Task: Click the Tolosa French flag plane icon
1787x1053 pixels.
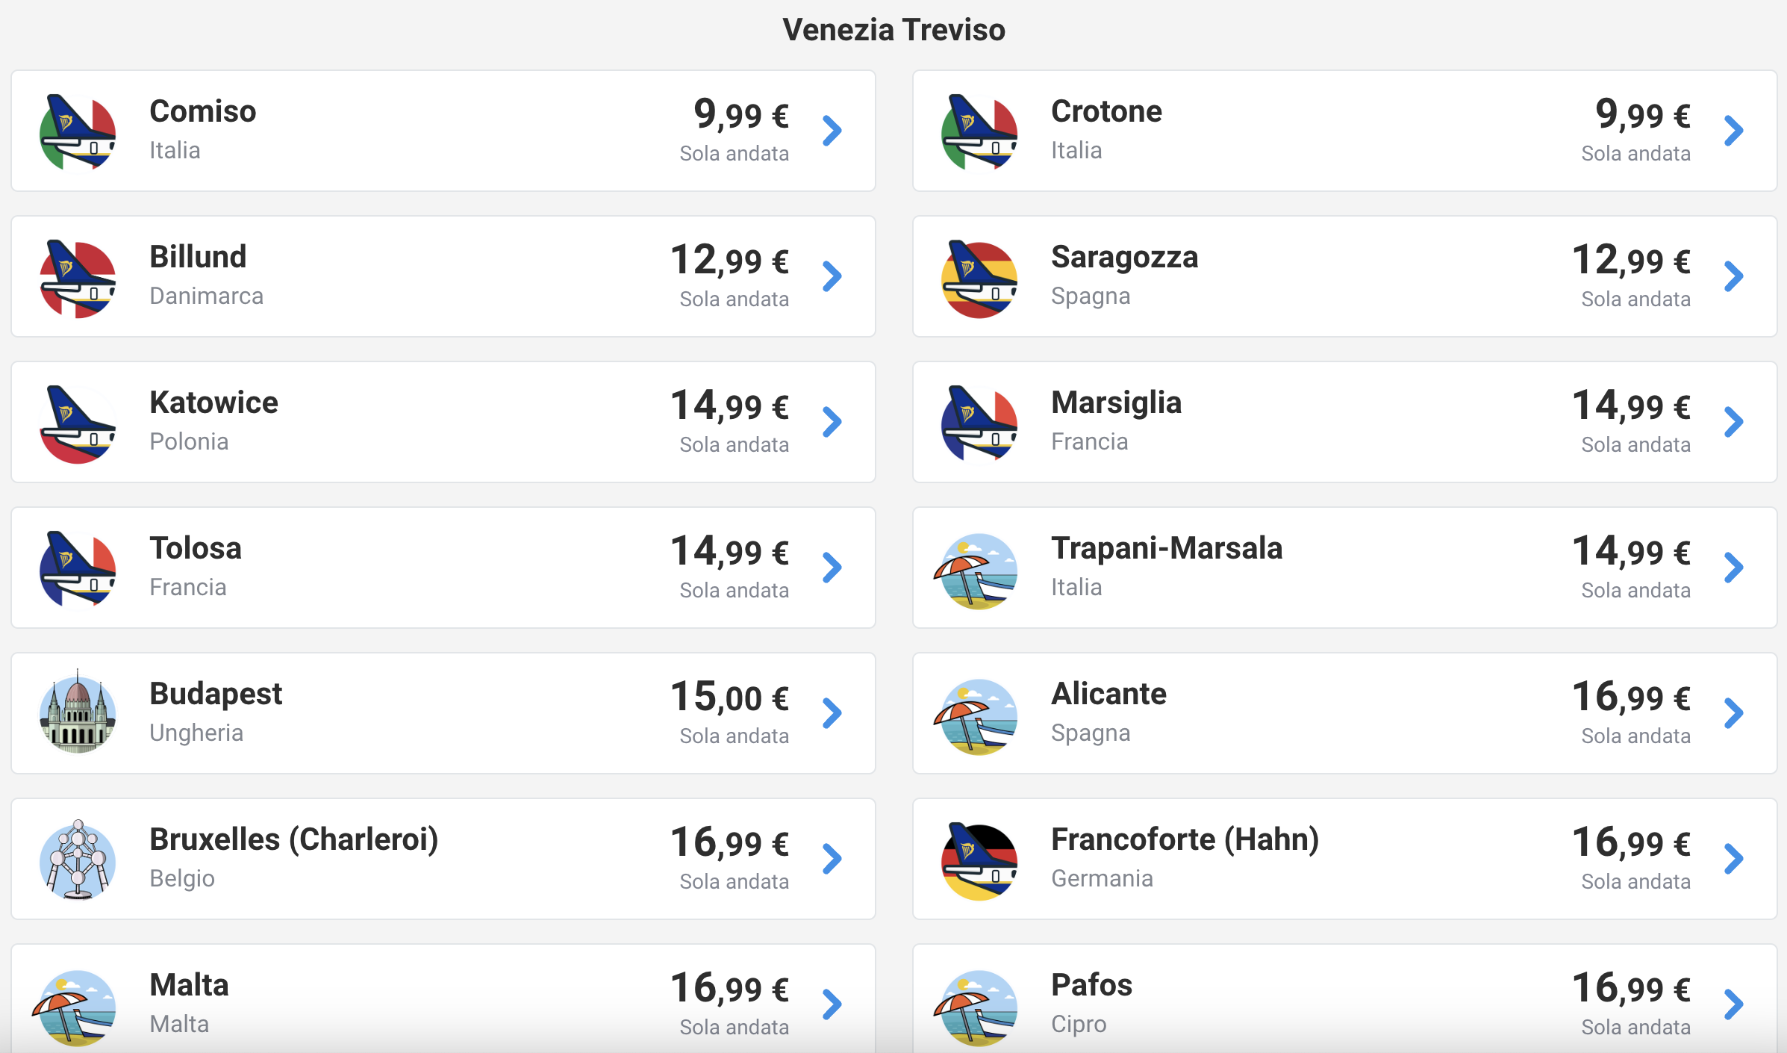Action: (78, 569)
